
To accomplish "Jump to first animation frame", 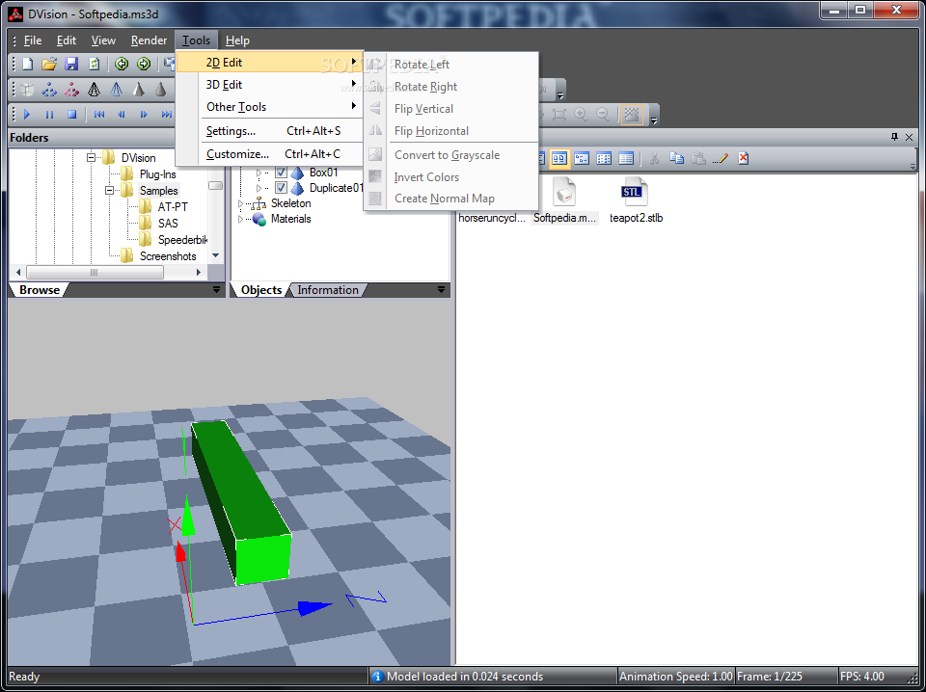I will [x=99, y=115].
